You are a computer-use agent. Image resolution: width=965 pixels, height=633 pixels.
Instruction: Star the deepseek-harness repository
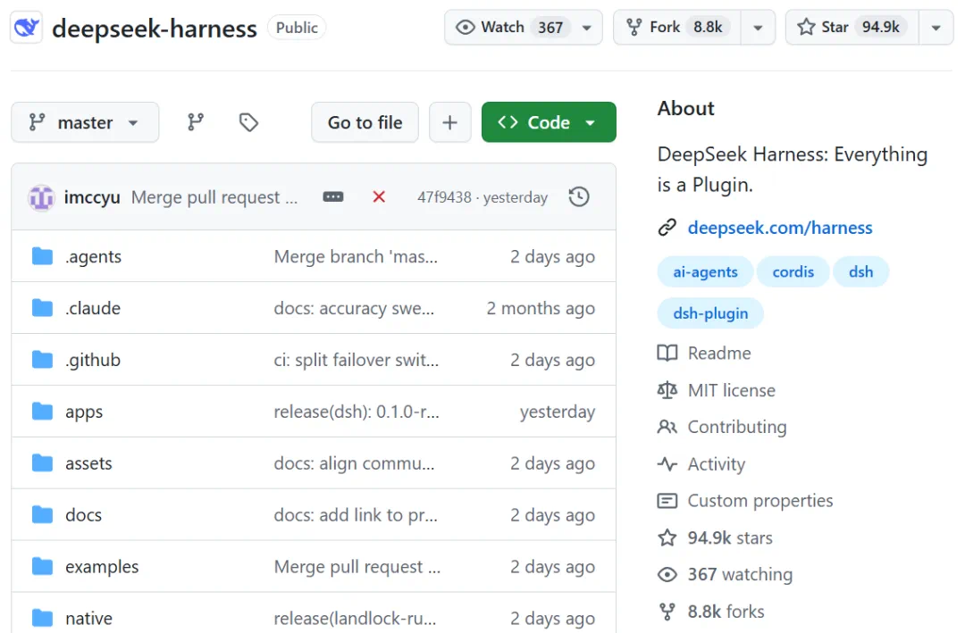852,27
